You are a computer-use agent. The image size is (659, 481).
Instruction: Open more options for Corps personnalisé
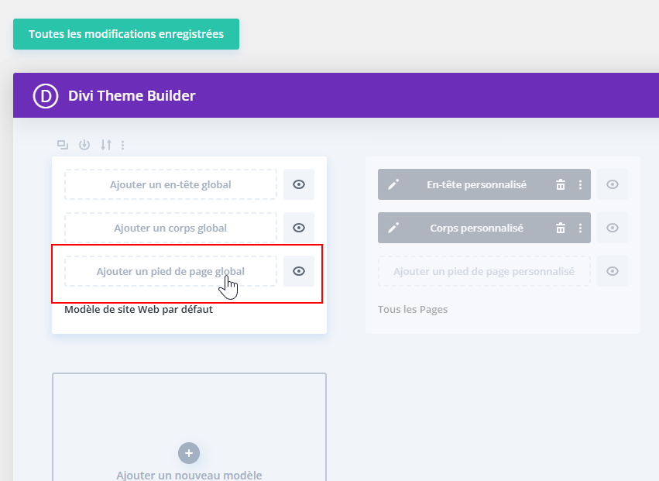pyautogui.click(x=581, y=228)
